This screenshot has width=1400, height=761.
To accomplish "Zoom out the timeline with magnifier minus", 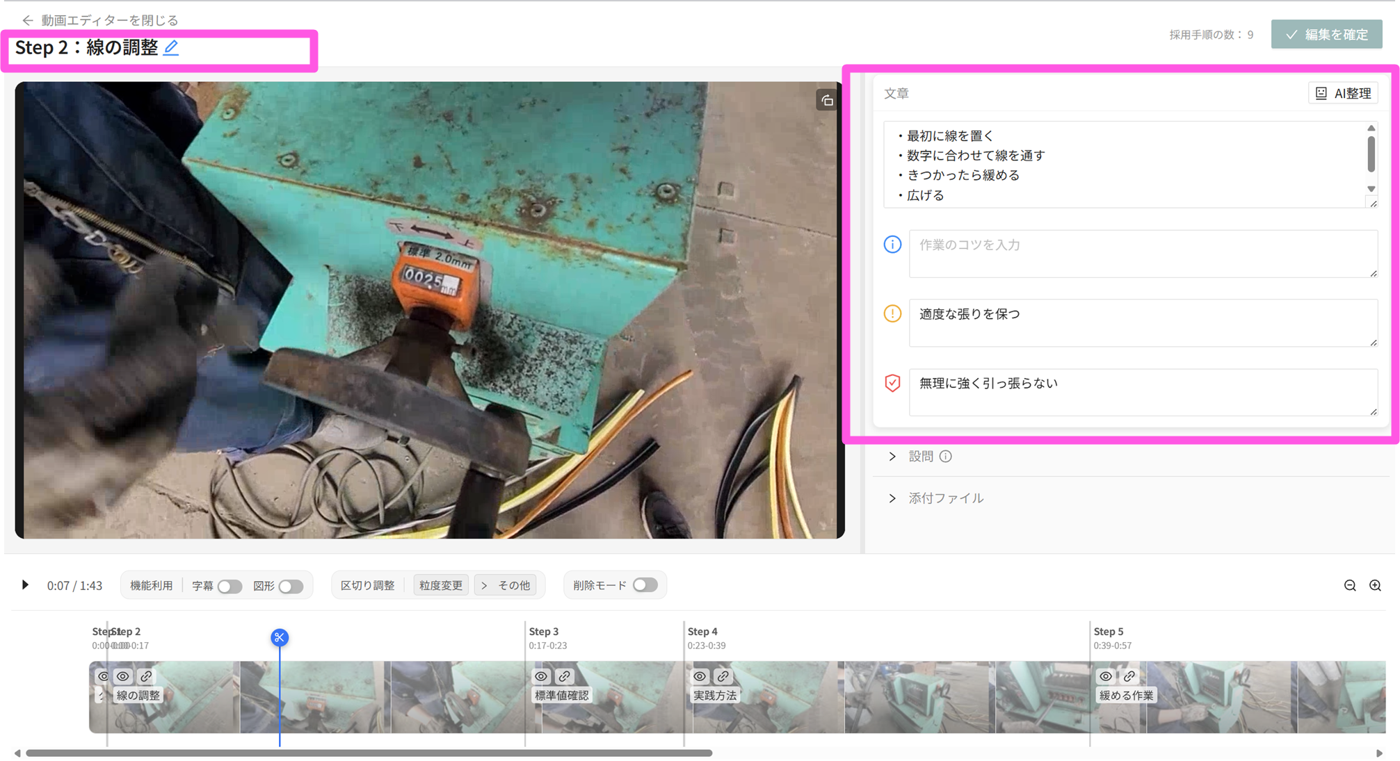I will 1350,585.
